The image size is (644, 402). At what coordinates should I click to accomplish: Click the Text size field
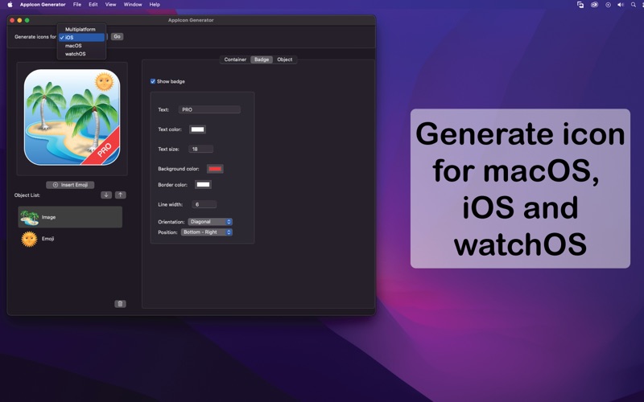pos(200,149)
